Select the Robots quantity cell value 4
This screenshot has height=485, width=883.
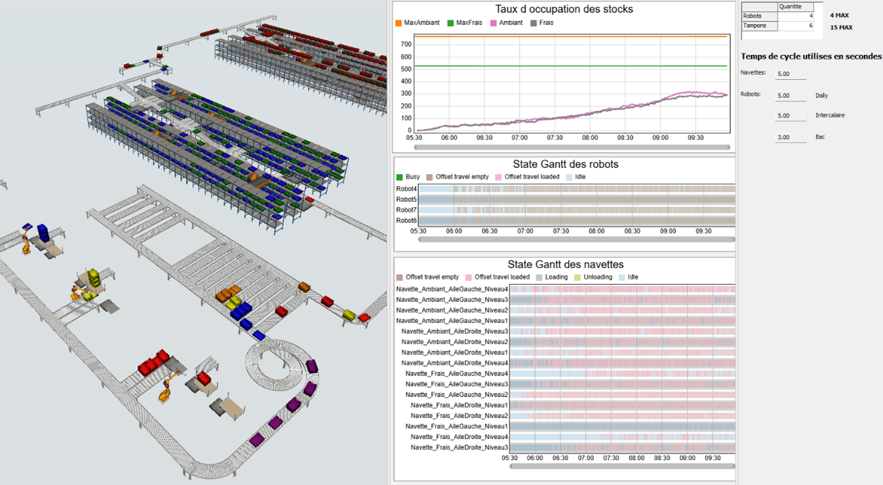796,16
